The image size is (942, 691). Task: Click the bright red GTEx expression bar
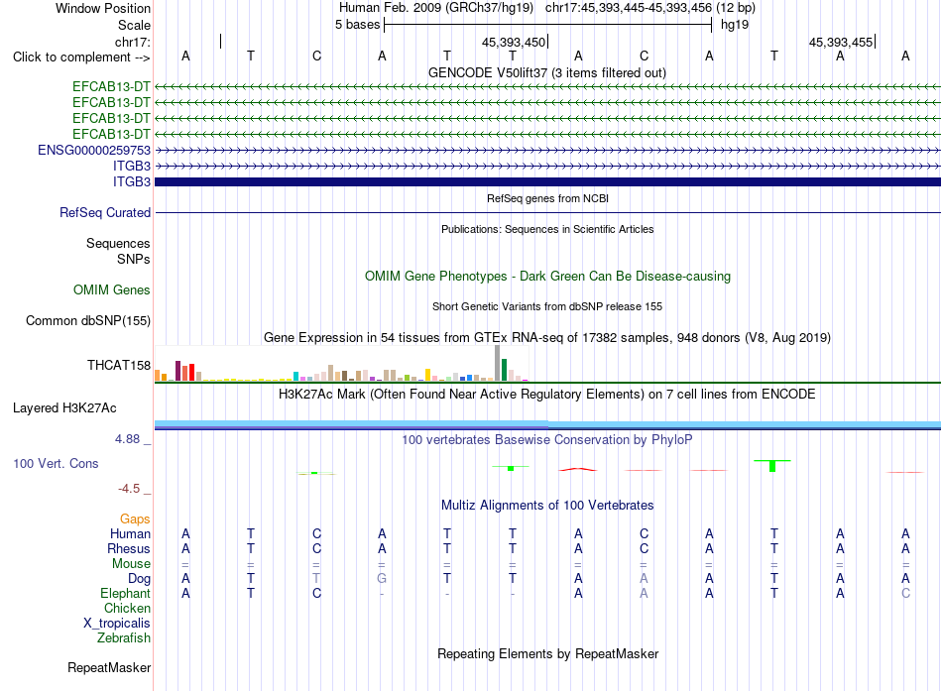[191, 372]
